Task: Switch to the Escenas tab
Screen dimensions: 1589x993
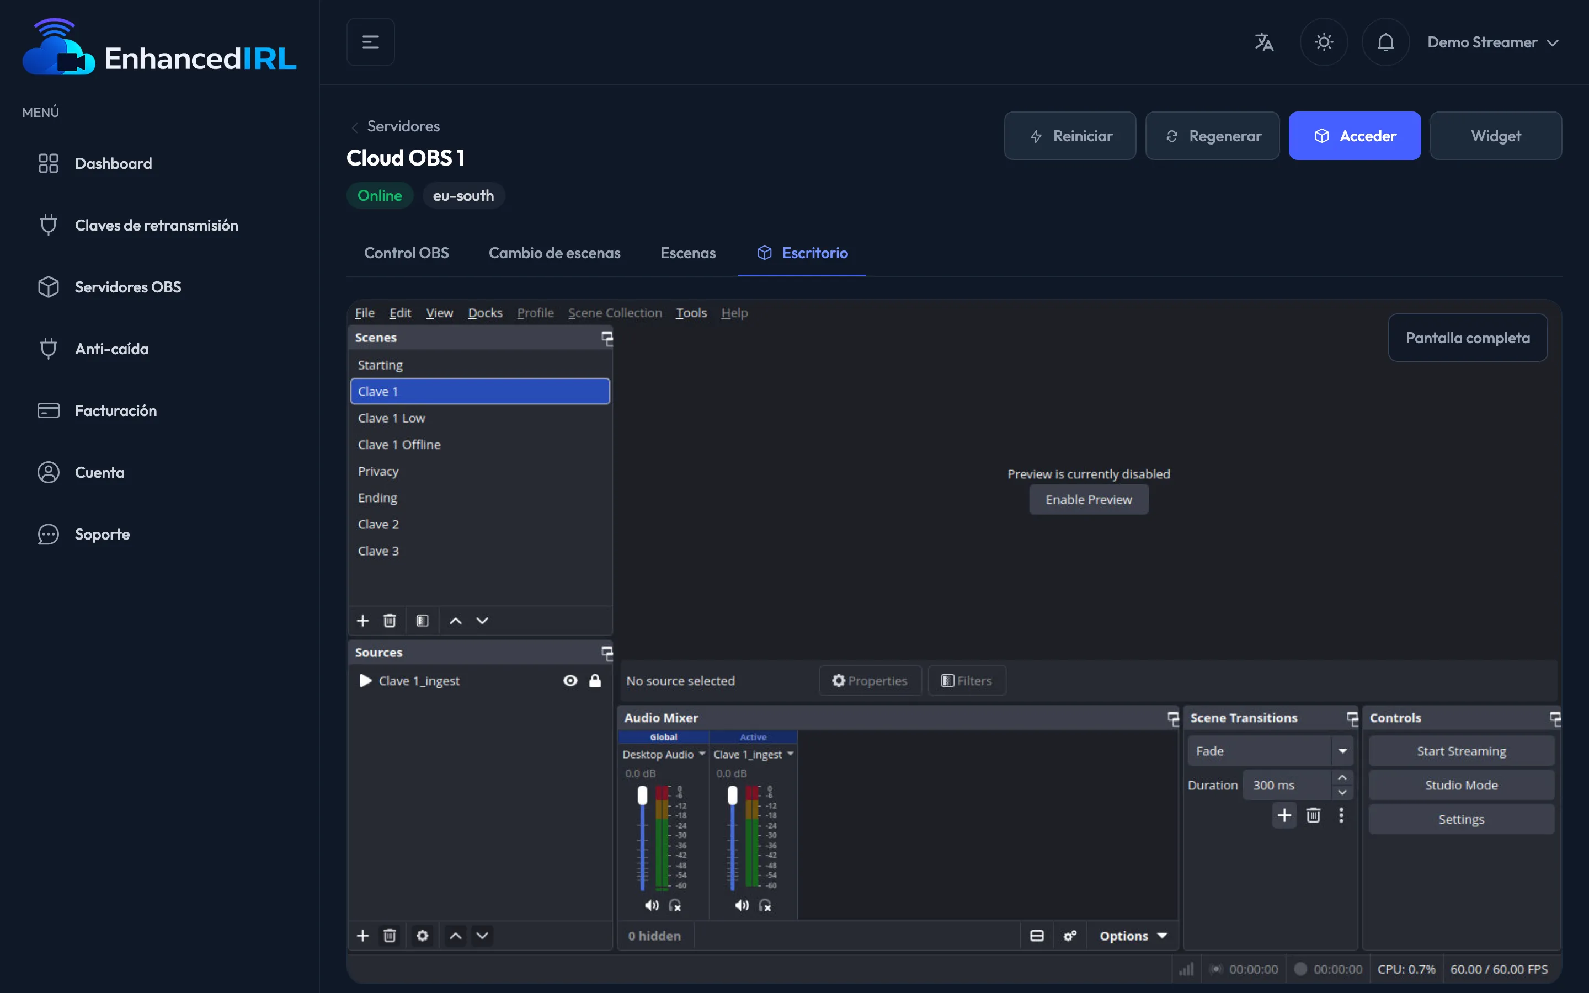Action: coord(687,253)
